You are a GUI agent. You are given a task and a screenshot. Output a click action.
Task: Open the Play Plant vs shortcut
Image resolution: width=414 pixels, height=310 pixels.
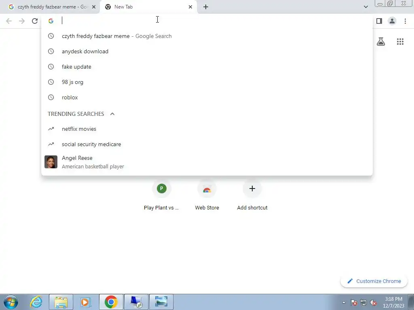(161, 195)
